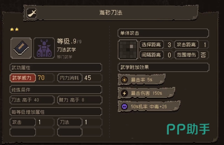The image size is (224, 145).
Task: Click the 范围增伤 否 toggle value
Action: pyautogui.click(x=203, y=55)
